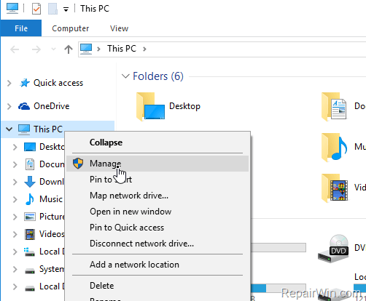Click the Music note icon in tree
Image resolution: width=366 pixels, height=301 pixels.
30,199
